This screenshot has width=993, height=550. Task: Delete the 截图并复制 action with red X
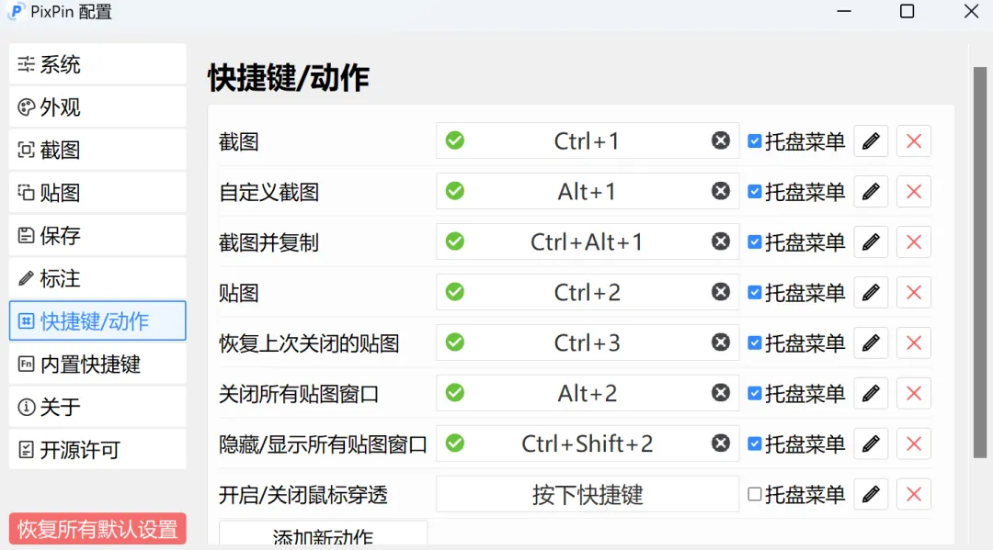pos(914,242)
